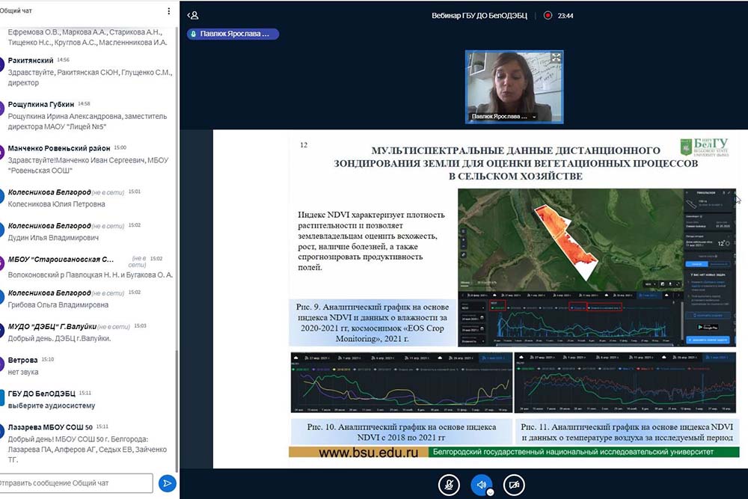
Task: Open the talking indicator for Павлюк Ярослава
Action: click(x=232, y=34)
